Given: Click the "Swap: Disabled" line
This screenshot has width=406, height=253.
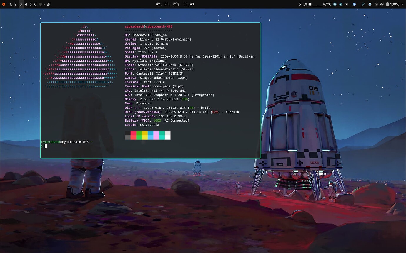Looking at the screenshot, I should tap(138, 104).
